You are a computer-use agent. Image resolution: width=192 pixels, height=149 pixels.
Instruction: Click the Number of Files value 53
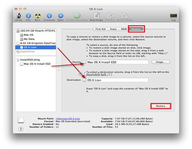(116, 127)
